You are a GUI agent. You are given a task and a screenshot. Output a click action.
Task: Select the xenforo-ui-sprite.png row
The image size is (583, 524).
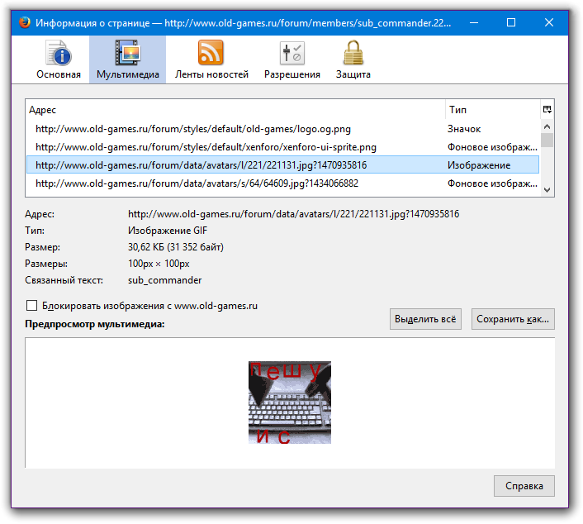point(282,147)
